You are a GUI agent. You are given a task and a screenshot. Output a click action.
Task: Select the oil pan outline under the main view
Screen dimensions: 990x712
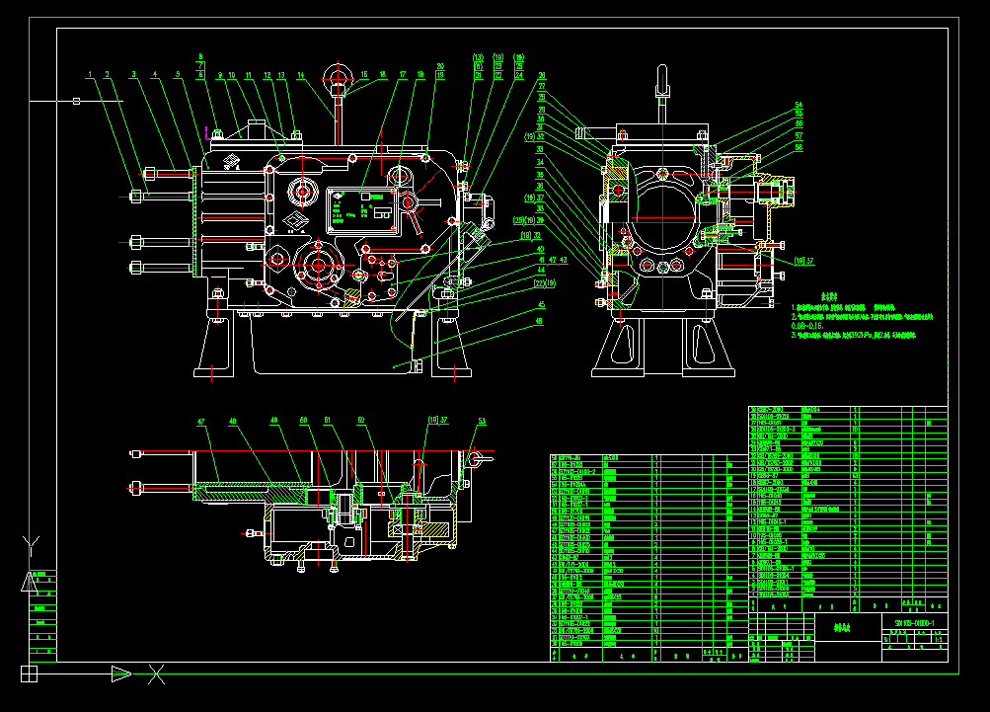334,344
